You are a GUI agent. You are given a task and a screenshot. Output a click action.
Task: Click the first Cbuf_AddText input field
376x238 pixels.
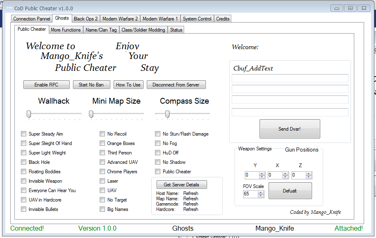click(290, 78)
